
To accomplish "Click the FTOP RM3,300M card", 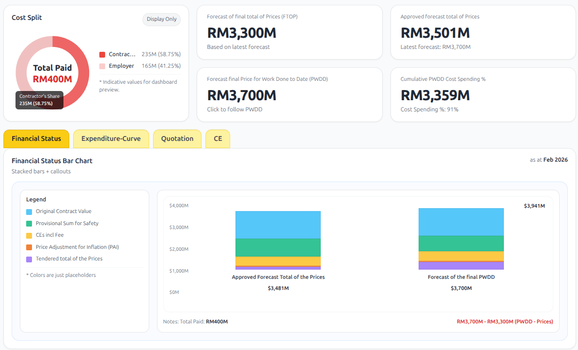I will (290, 32).
